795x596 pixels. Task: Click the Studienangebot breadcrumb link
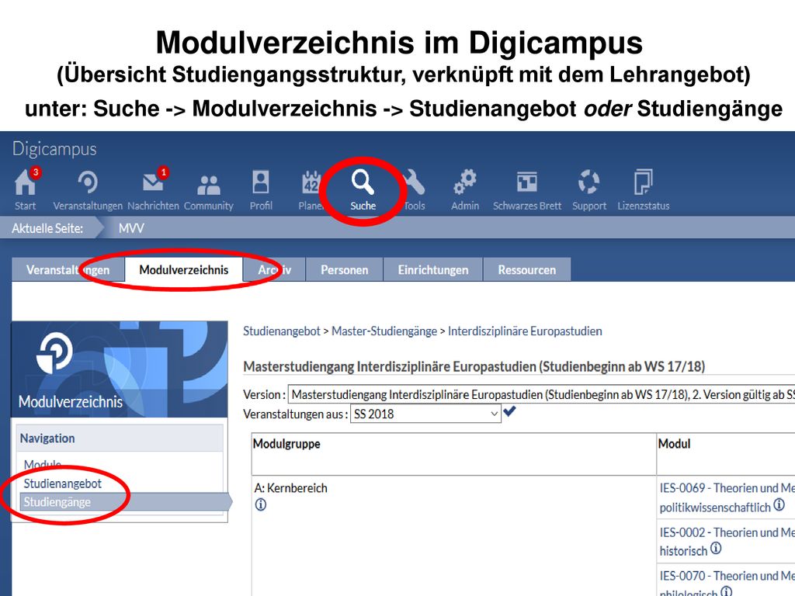[x=281, y=331]
